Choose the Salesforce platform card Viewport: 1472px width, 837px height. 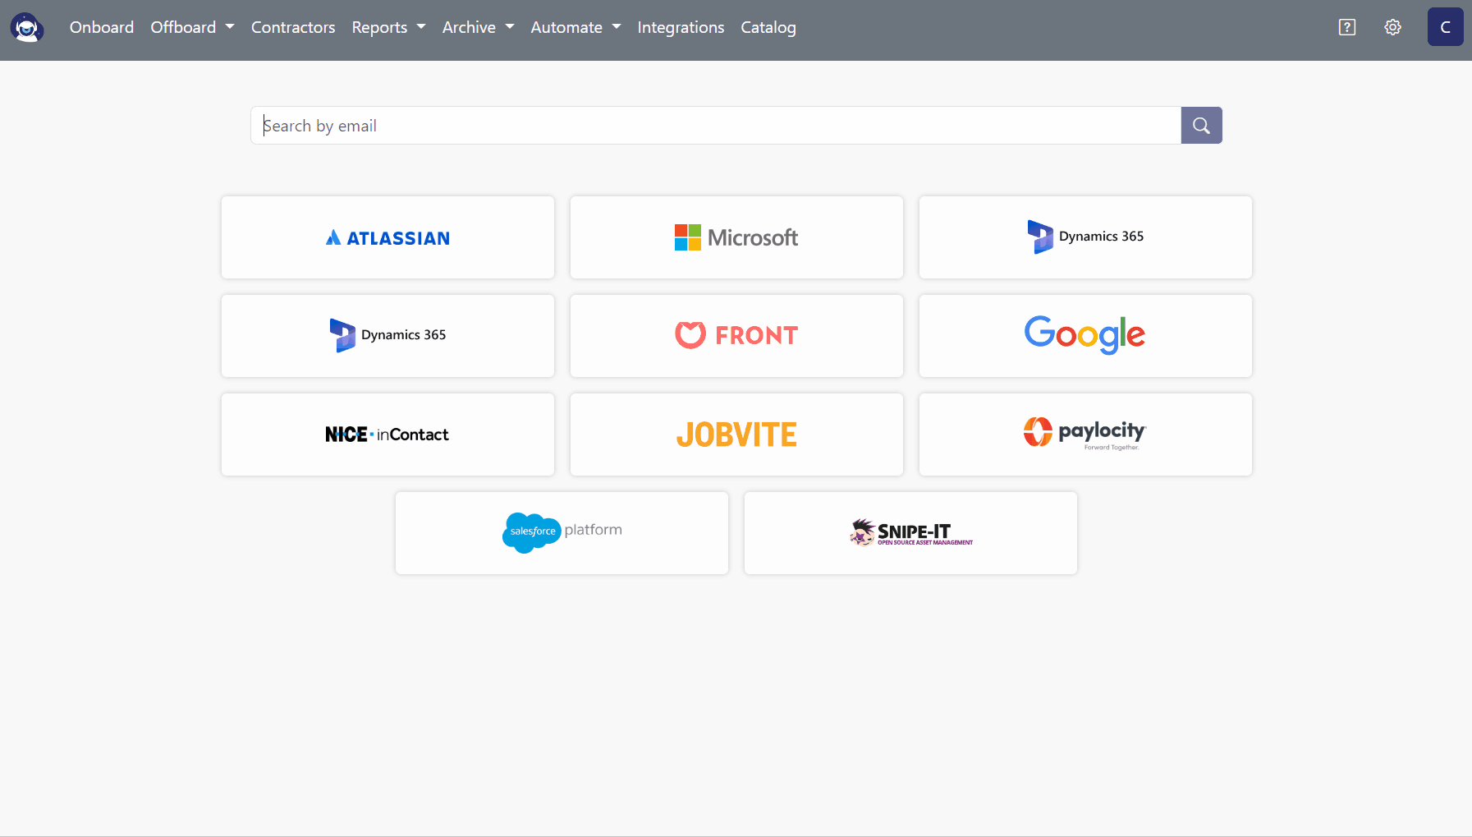(x=562, y=533)
